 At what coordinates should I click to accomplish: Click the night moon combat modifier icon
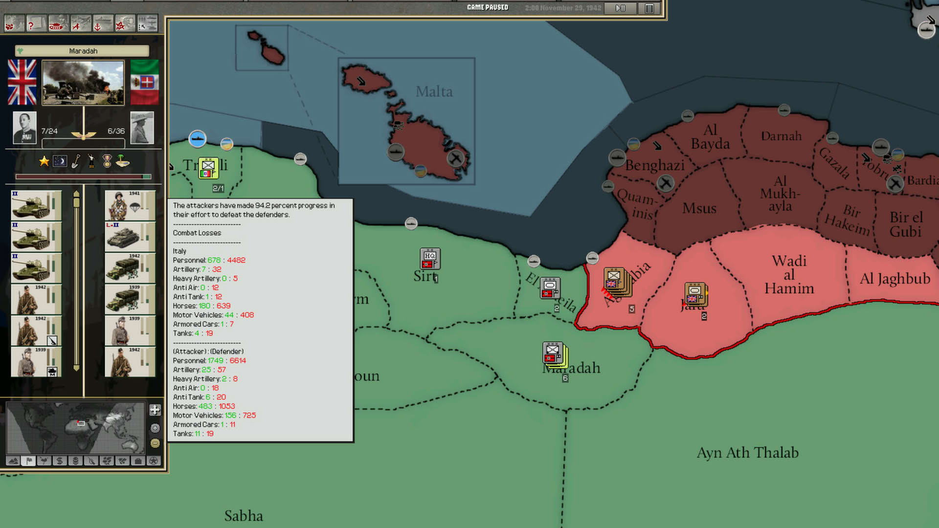click(x=60, y=161)
